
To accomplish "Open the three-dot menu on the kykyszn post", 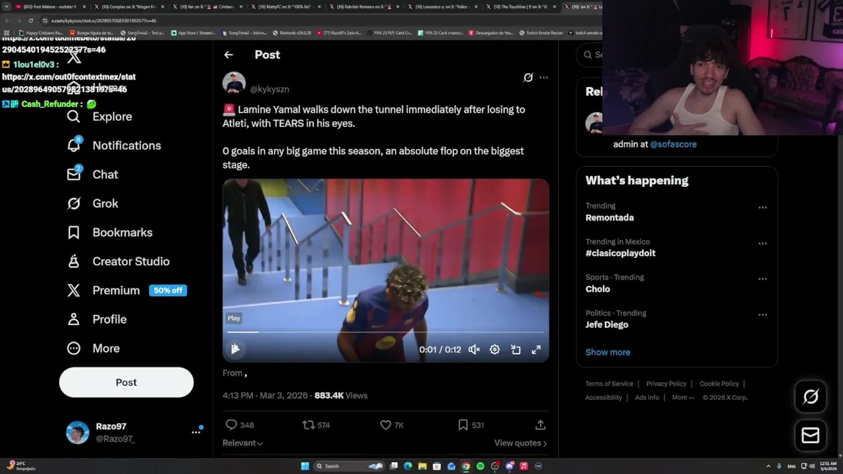I will 543,78.
